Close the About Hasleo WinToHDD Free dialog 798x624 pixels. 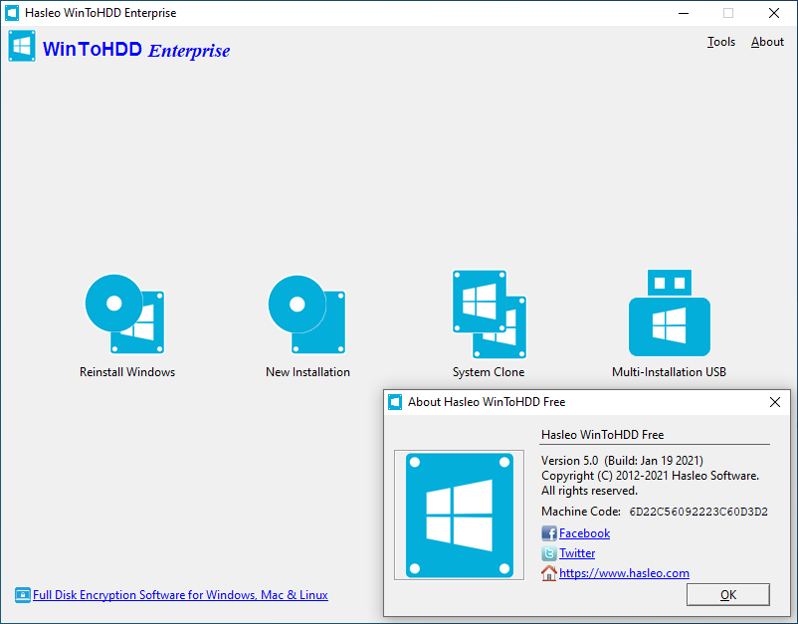(x=774, y=402)
